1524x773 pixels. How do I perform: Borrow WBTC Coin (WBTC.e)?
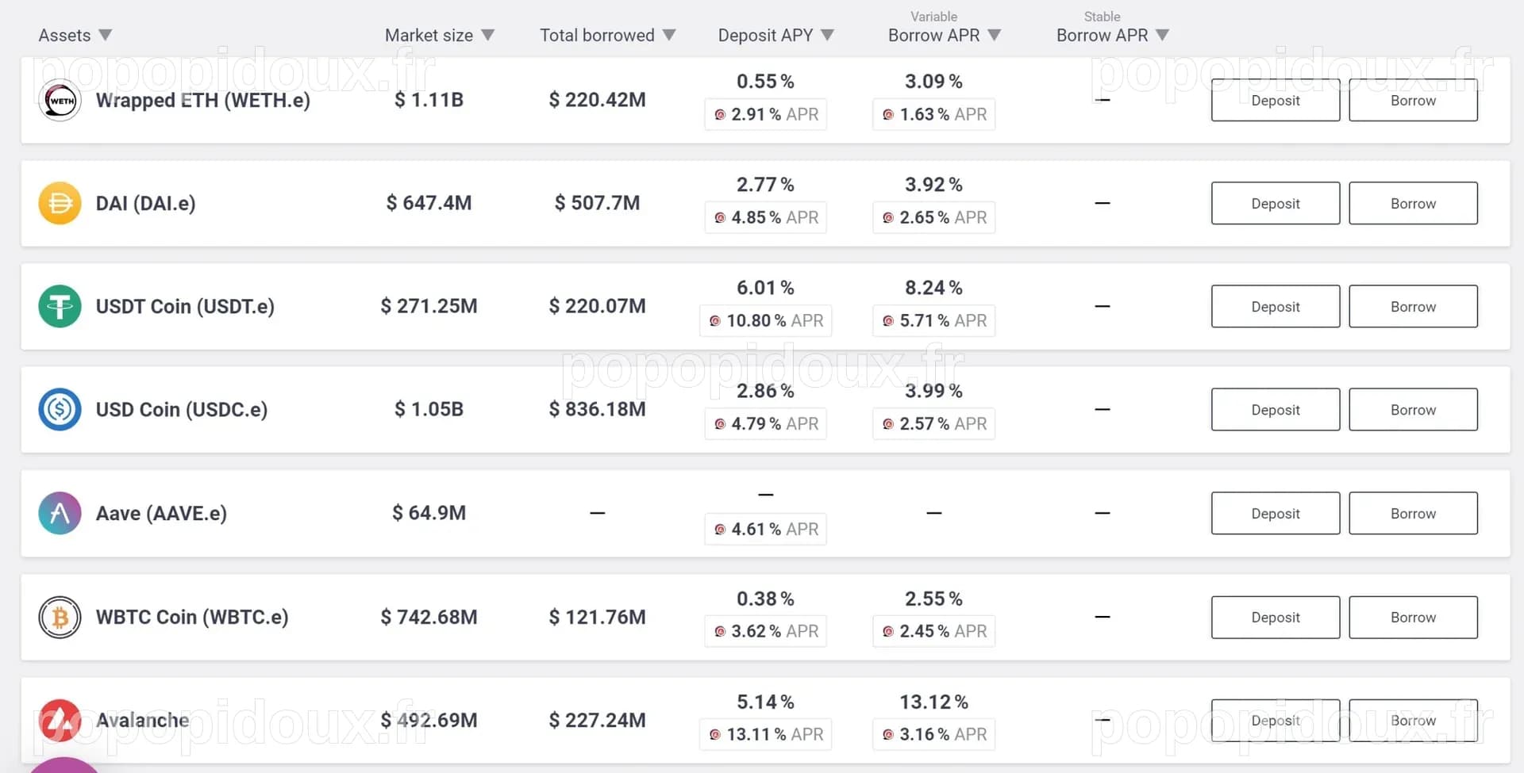tap(1414, 617)
